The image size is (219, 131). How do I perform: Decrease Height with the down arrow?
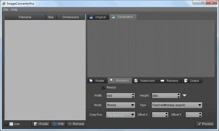coord(178,97)
